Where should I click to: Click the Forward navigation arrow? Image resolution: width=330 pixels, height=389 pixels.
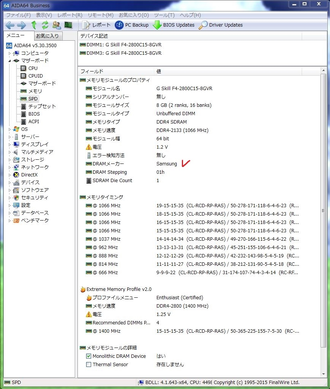[22, 25]
